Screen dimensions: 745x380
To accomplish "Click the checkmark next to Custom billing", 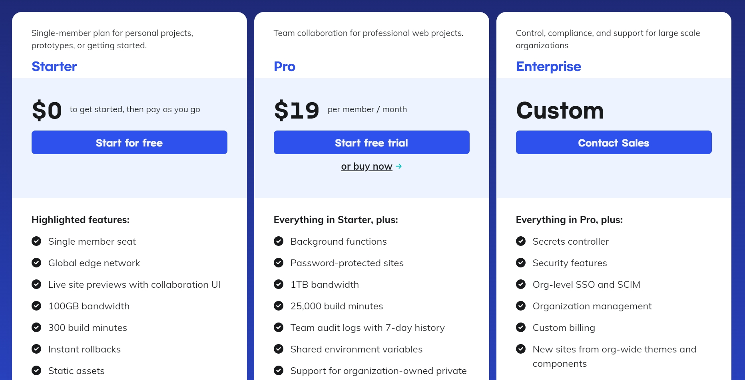I will [x=521, y=327].
